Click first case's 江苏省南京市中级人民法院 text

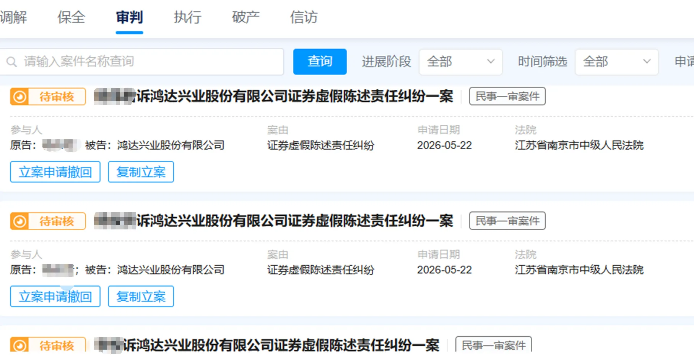[579, 145]
